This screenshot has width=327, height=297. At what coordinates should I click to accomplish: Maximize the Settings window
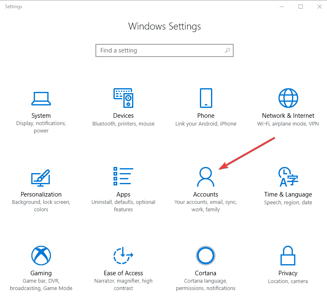301,7
